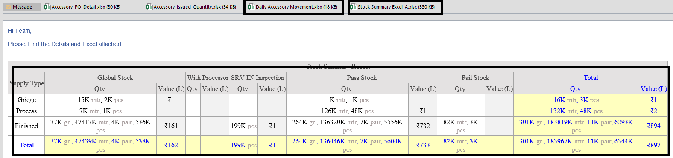The height and width of the screenshot is (158, 673).
Task: Click Excel icon of Accessory_PO_Detail.xlsx
Action: point(47,7)
